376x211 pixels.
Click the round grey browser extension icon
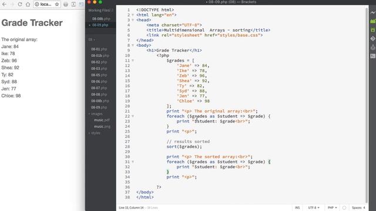[x=66, y=4]
